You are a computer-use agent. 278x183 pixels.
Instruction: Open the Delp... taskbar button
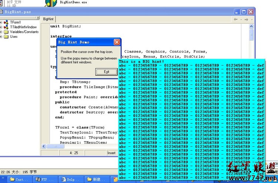(71, 179)
